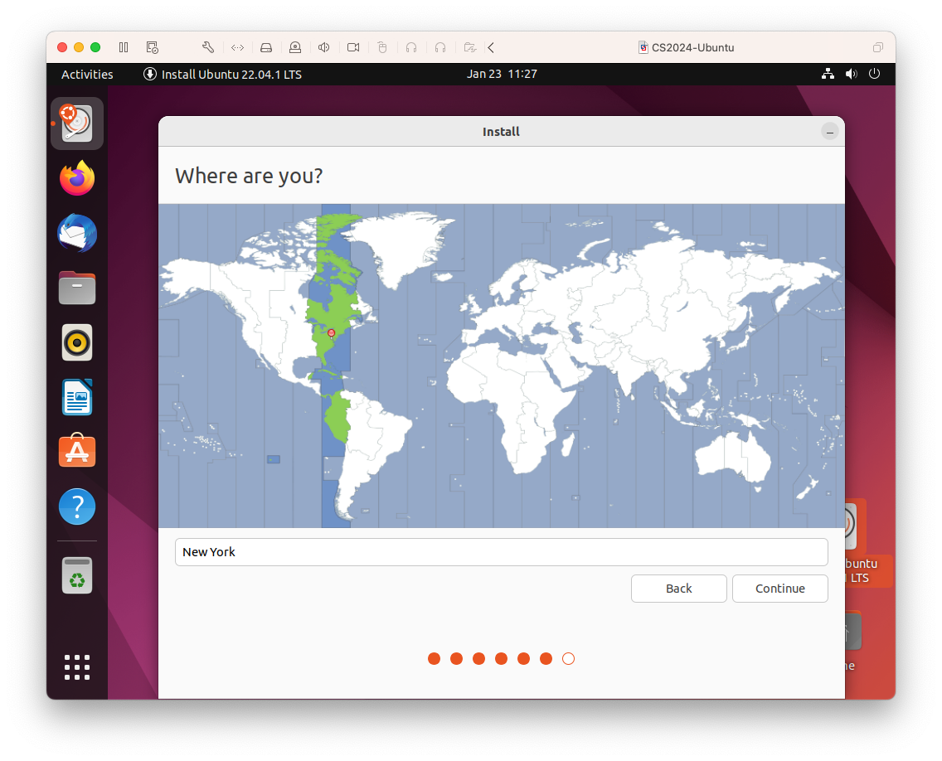Open Install Ubuntu 22.04.1 LTS app menu
This screenshot has height=761, width=942.
[x=222, y=75]
